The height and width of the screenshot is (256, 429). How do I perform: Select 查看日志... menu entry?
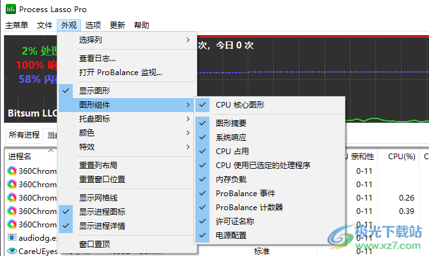coord(128,58)
